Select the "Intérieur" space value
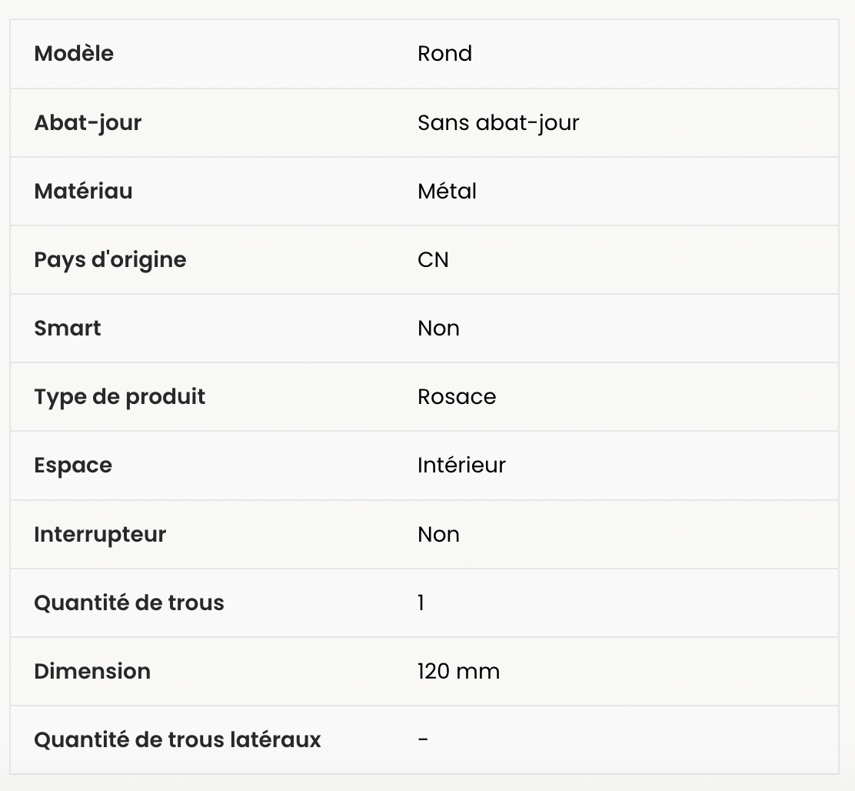 [461, 465]
